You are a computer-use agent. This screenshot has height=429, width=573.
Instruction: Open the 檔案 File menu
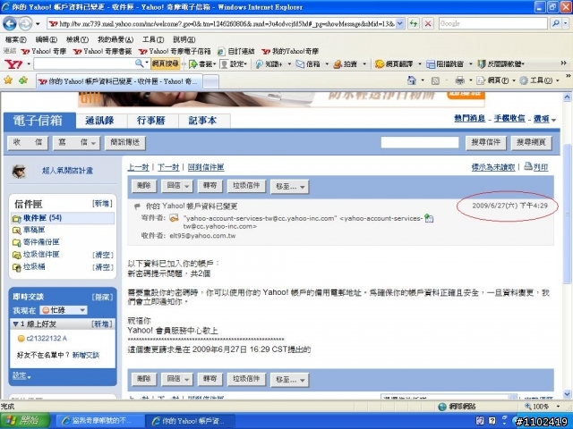tap(16, 39)
